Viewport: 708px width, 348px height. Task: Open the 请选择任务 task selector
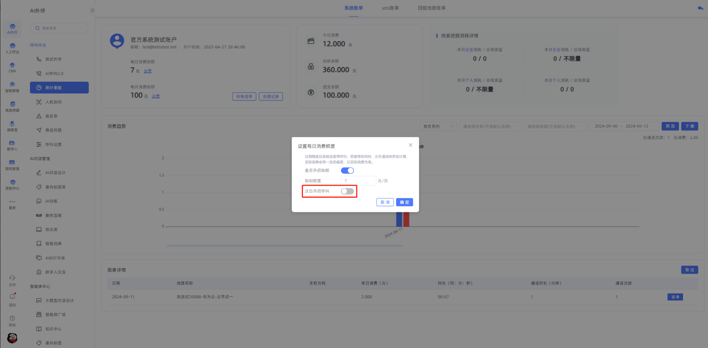pos(490,126)
